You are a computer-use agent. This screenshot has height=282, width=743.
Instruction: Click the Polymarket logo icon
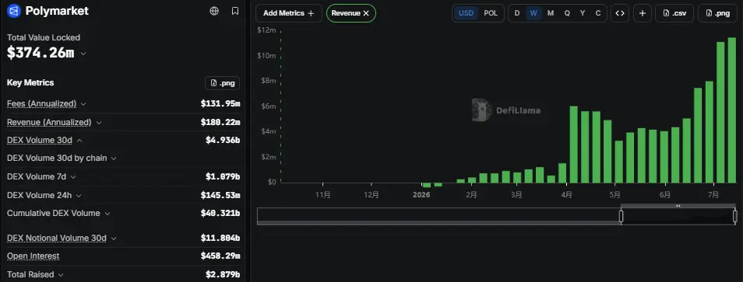click(14, 11)
